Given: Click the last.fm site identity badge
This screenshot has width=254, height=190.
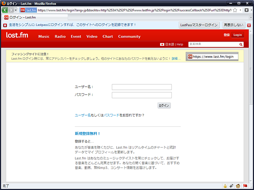Looking at the screenshot, I should 28,10.
